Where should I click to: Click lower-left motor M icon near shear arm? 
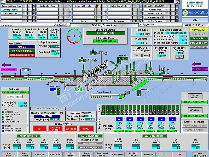(82, 60)
